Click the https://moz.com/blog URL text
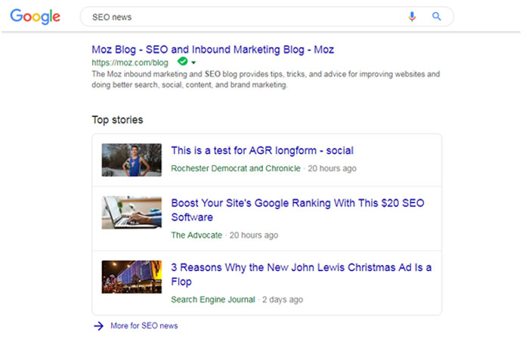The height and width of the screenshot is (351, 529). [130, 63]
